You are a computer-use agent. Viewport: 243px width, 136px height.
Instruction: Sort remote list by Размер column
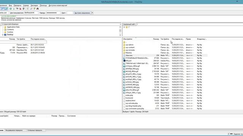[156, 39]
